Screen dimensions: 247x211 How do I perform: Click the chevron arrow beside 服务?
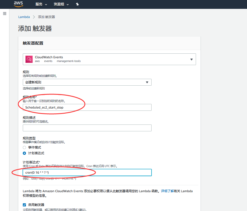[46, 5]
